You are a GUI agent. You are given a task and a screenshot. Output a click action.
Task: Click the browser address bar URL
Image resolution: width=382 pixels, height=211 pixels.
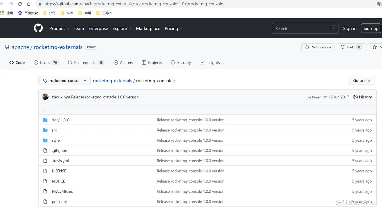click(x=134, y=4)
